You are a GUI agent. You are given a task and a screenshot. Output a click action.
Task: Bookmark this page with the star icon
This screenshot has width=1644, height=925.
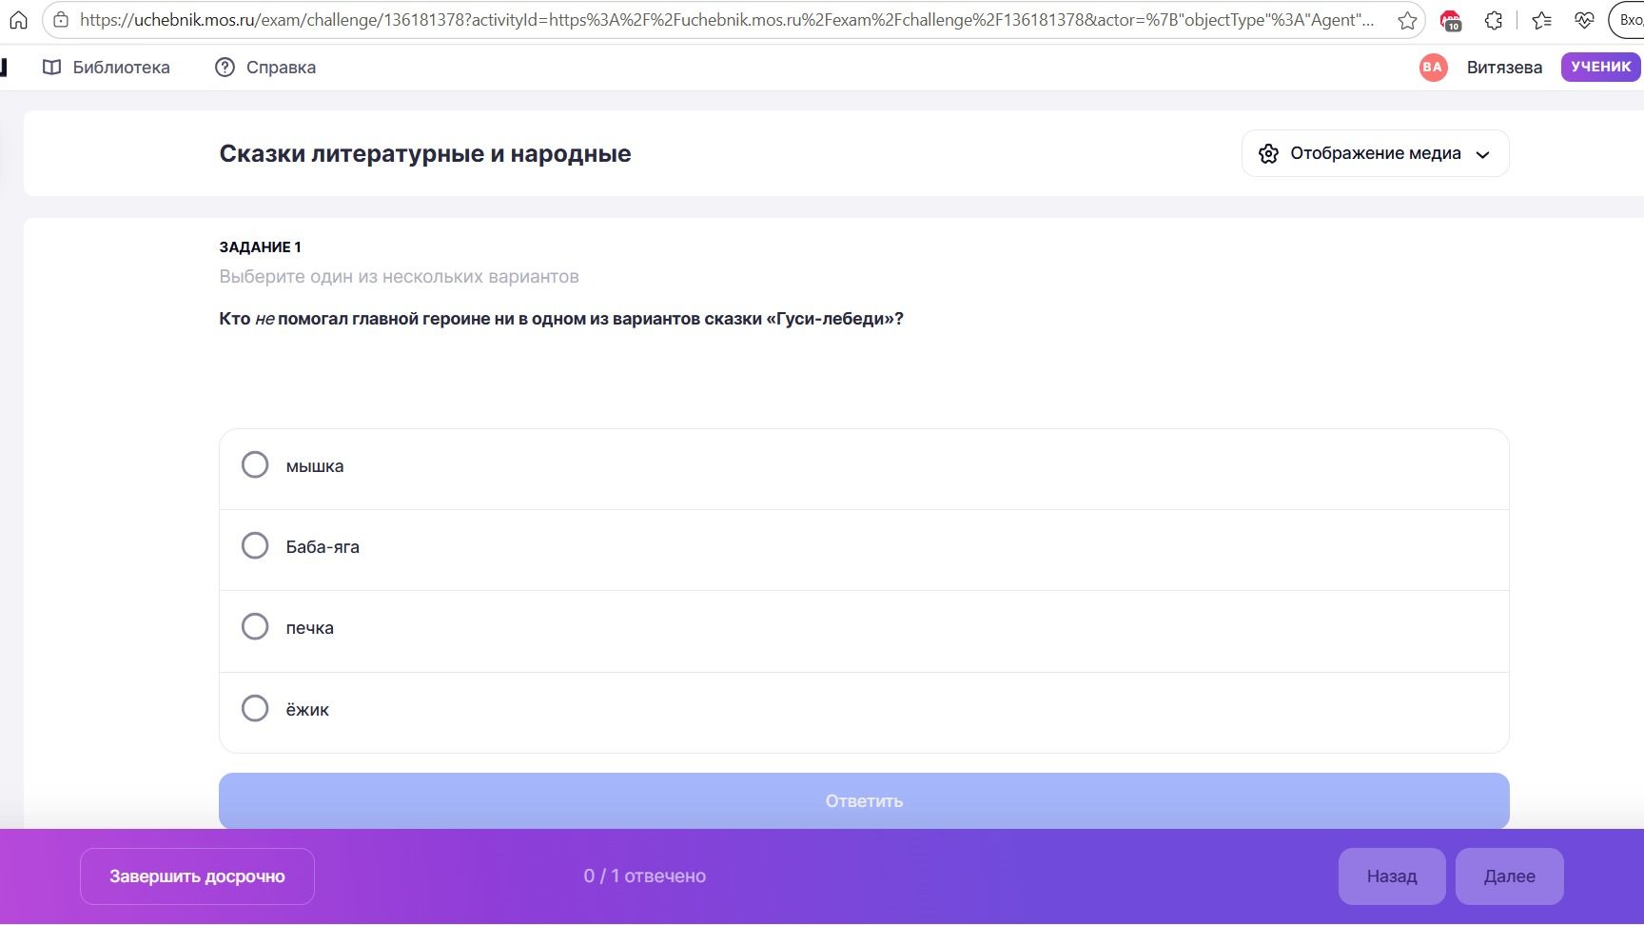pos(1407,20)
